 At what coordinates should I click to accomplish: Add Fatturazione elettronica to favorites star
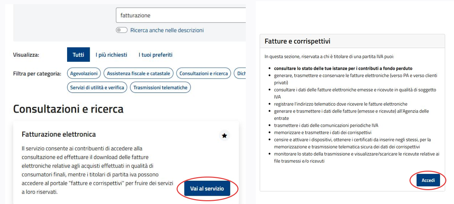click(225, 136)
